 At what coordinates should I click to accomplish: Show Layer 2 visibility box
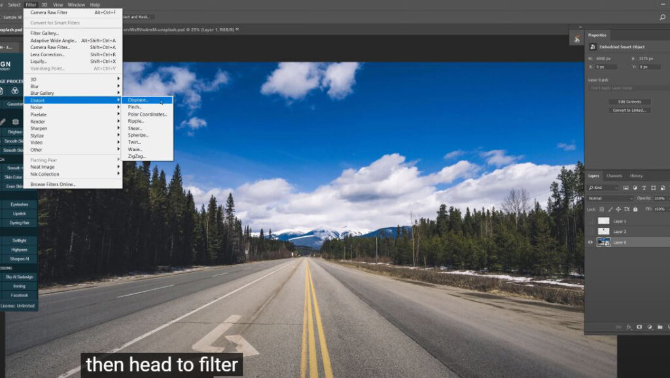[x=591, y=232]
